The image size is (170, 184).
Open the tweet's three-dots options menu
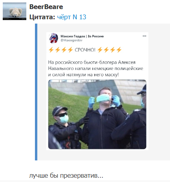[x=144, y=36]
